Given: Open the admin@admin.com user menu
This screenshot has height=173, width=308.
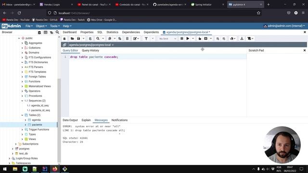Looking at the screenshot, I should point(284,26).
